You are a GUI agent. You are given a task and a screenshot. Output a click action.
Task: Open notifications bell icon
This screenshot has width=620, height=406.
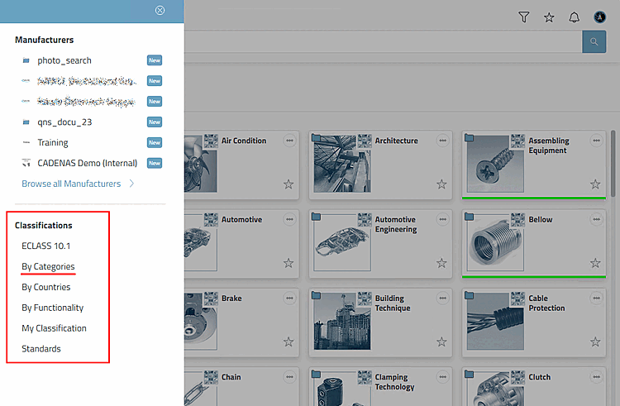pyautogui.click(x=575, y=17)
